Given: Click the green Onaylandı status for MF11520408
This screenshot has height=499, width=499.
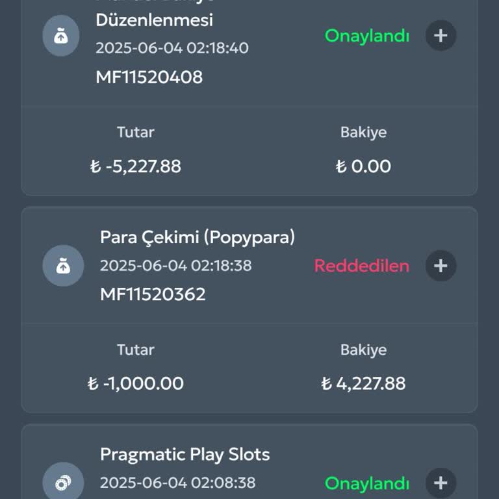Looking at the screenshot, I should click(367, 36).
